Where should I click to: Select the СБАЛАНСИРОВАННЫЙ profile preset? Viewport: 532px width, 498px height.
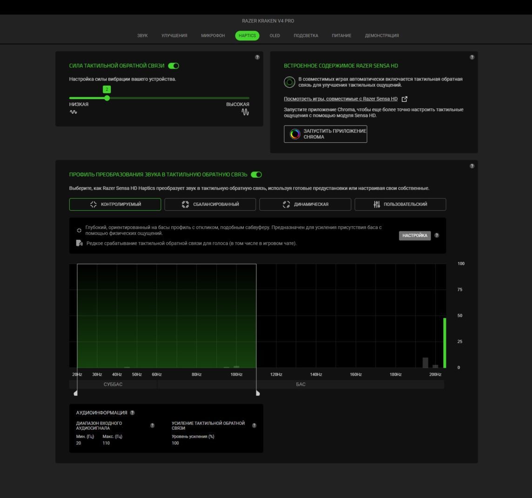click(210, 205)
